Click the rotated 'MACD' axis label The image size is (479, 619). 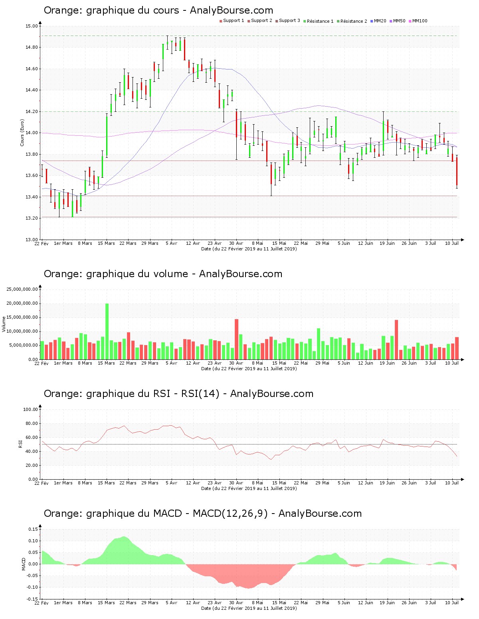24,563
